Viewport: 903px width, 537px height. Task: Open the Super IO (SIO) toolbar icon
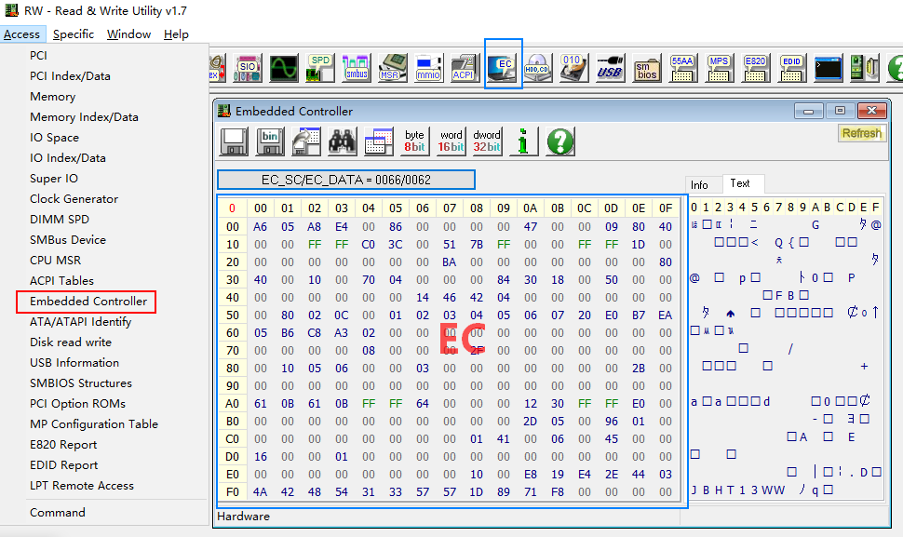point(248,68)
